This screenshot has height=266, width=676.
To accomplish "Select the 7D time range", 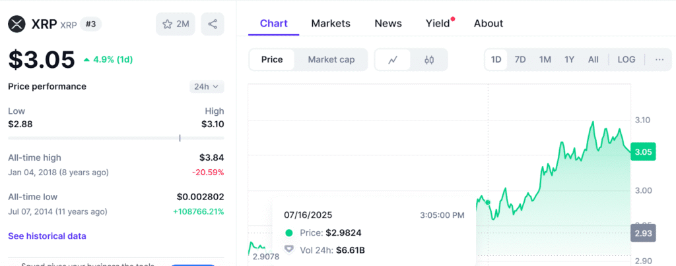I will point(520,60).
